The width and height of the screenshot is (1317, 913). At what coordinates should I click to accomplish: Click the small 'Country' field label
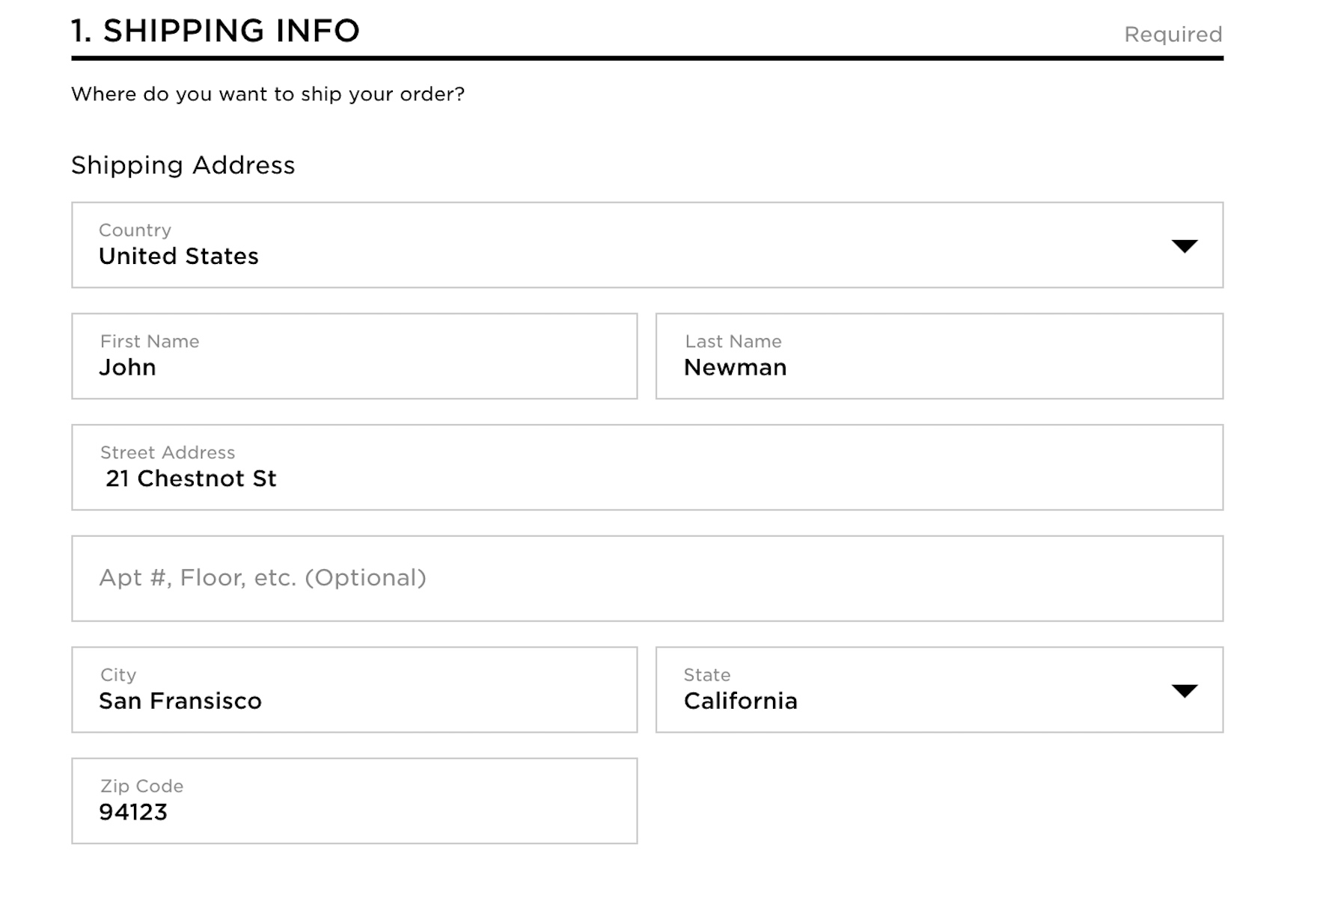pyautogui.click(x=135, y=230)
